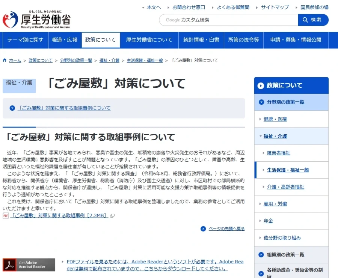
Task: Click the circle arrow icon beside 取組事例について anchor
Action: tap(12, 108)
